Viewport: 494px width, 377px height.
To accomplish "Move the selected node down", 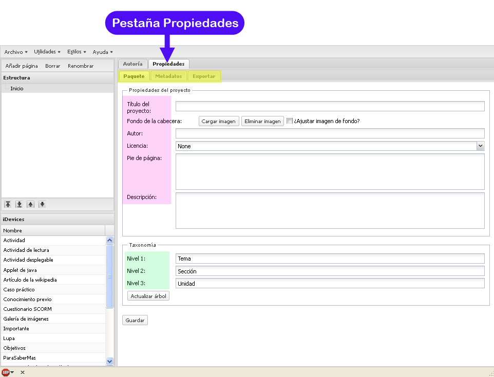I will (x=42, y=204).
